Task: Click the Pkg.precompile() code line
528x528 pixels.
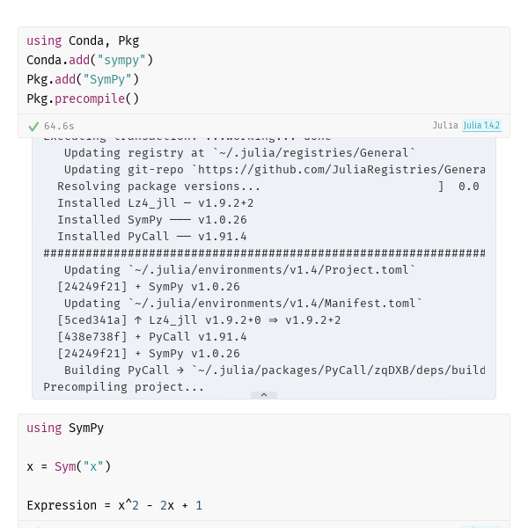Action: pyautogui.click(x=83, y=99)
